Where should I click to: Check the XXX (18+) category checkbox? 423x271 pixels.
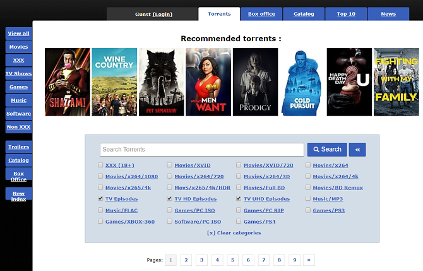click(x=100, y=165)
